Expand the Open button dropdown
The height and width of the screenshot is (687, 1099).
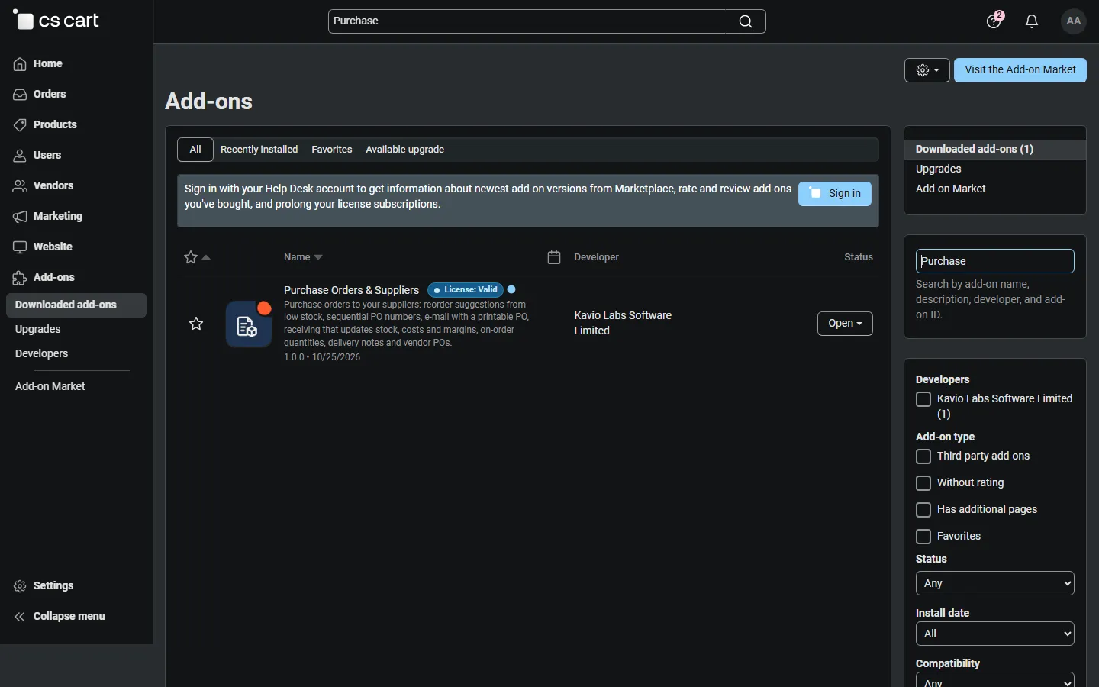click(846, 324)
